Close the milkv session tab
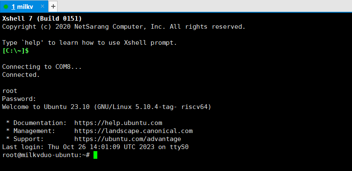The width and height of the screenshot is (352, 171). coord(42,6)
